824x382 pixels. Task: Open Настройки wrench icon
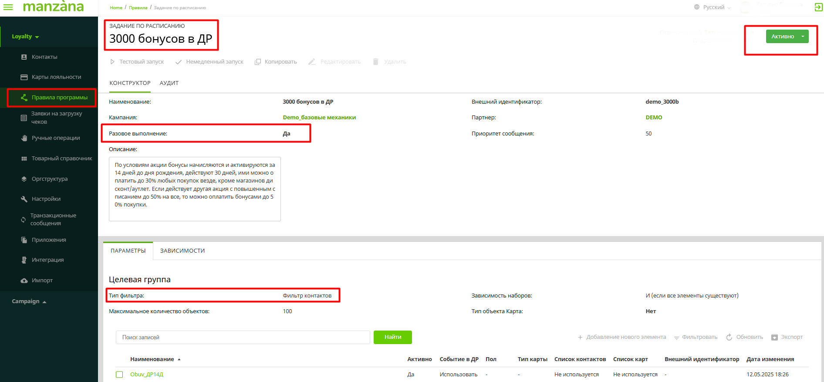click(x=24, y=199)
